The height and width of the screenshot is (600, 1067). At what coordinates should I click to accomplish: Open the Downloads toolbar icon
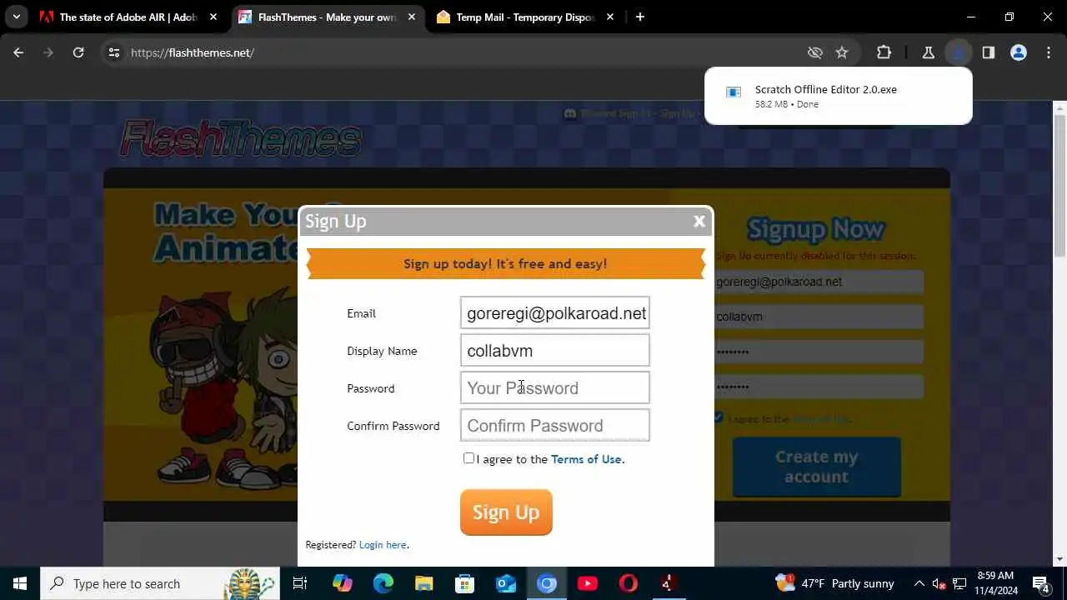pos(959,52)
